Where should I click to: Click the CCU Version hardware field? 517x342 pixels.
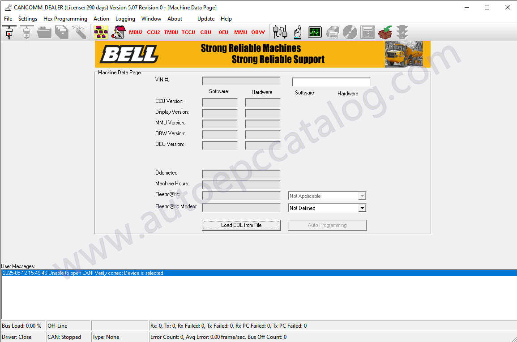(263, 103)
